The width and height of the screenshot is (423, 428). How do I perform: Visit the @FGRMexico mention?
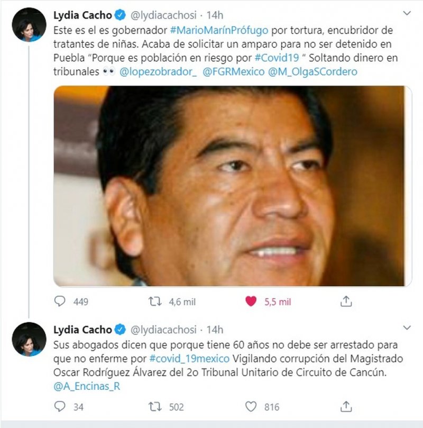234,72
